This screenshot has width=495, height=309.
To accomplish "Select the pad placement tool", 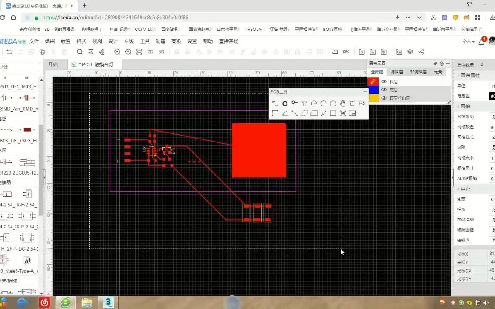I will coord(294,103).
